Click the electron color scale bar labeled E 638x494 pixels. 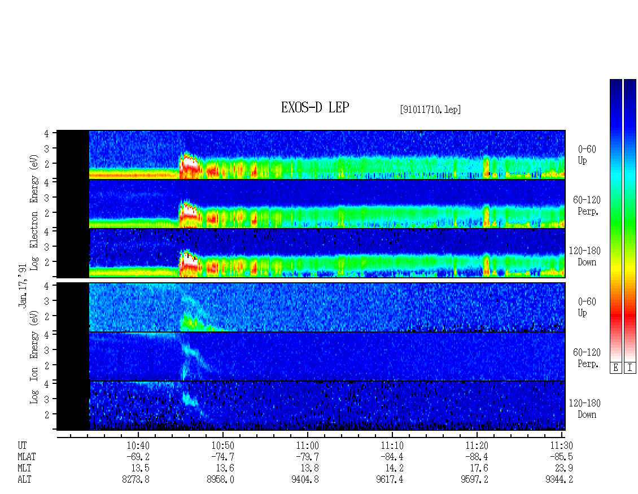615,220
